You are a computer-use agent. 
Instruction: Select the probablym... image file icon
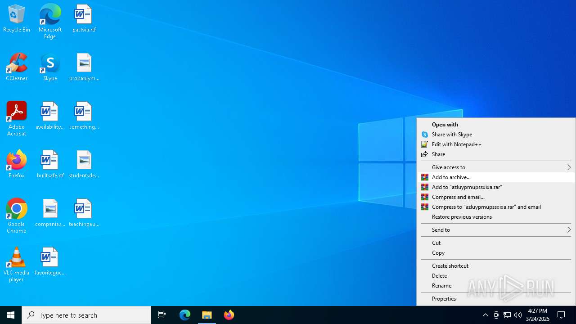coord(84,67)
